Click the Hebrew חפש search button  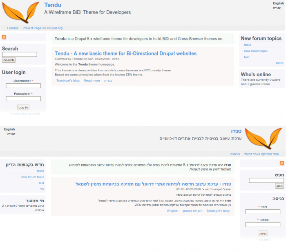point(279,186)
